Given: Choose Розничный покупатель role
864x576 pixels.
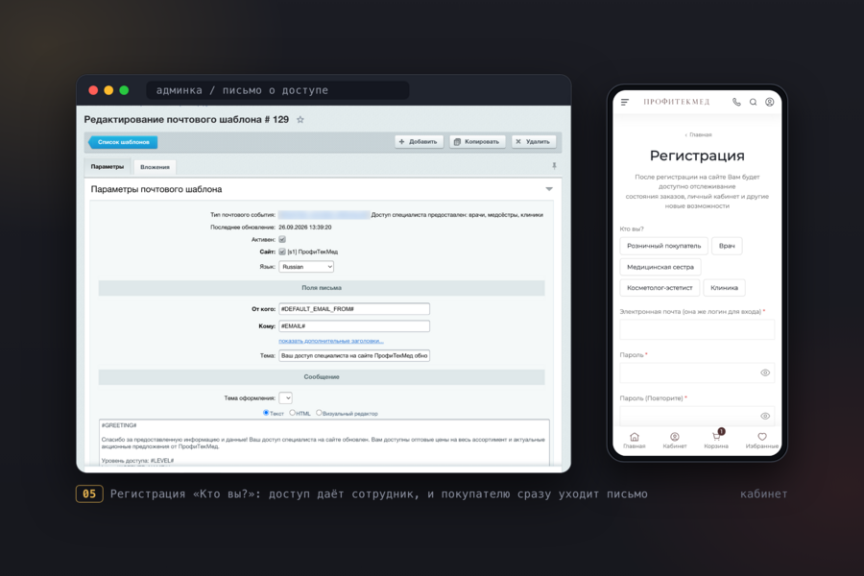Looking at the screenshot, I should [x=663, y=246].
